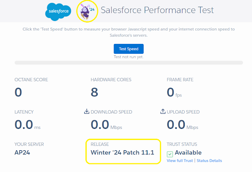Open the Status Details link
The height and width of the screenshot is (172, 252).
(x=209, y=161)
